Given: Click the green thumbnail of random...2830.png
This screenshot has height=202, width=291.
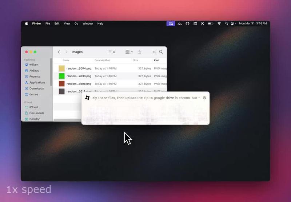Looking at the screenshot, I should pyautogui.click(x=61, y=76).
